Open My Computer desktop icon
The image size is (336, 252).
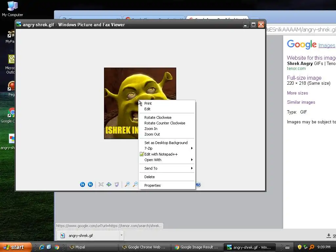pos(12,9)
